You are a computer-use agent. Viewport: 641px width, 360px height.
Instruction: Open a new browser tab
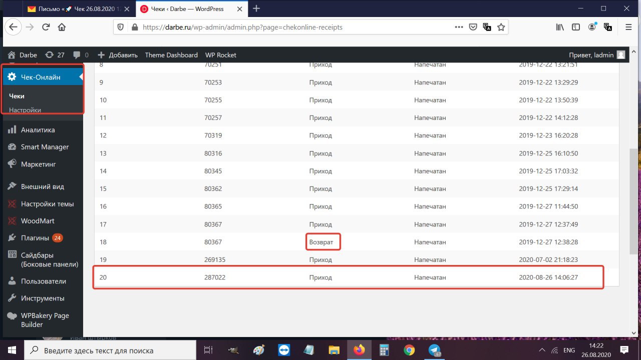(x=256, y=8)
